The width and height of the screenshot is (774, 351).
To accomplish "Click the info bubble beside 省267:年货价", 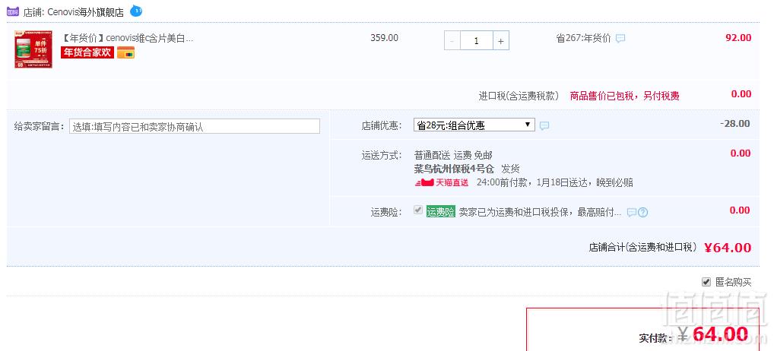I will coord(620,39).
